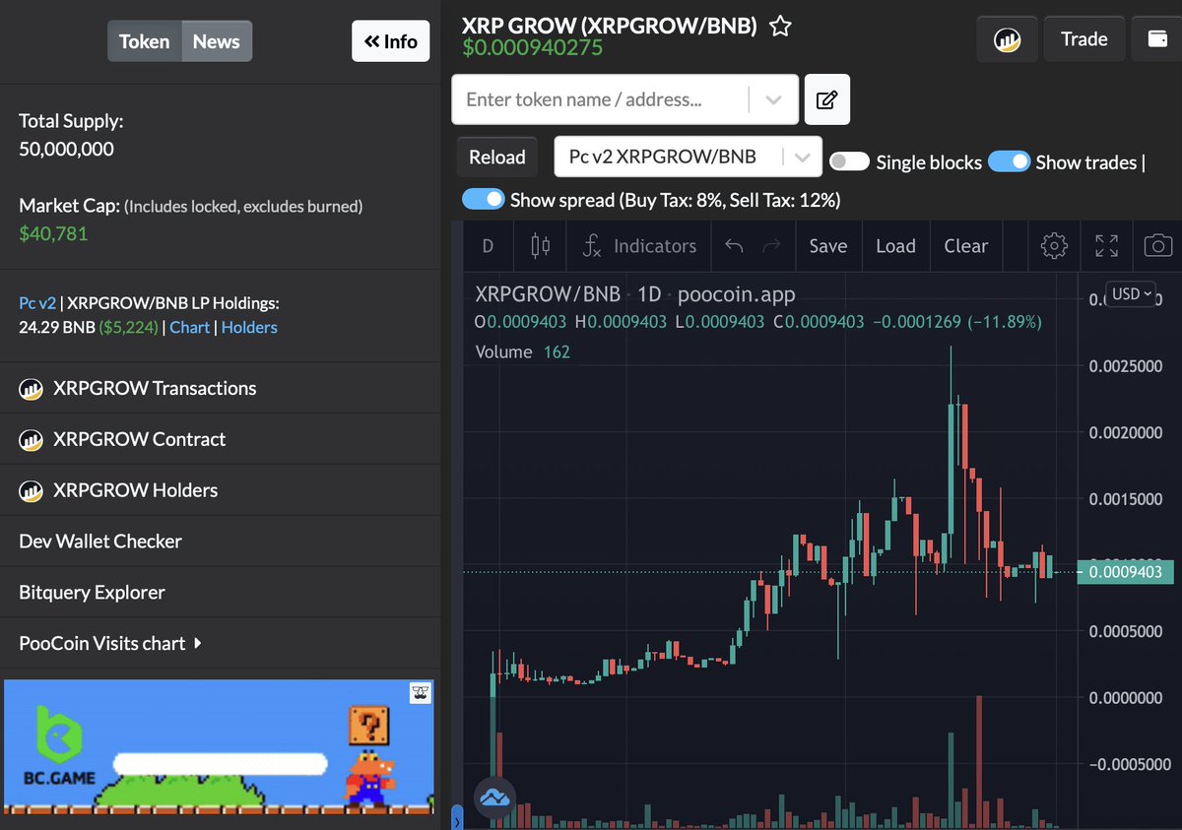
Task: Change the D timeframe interval
Action: point(488,246)
